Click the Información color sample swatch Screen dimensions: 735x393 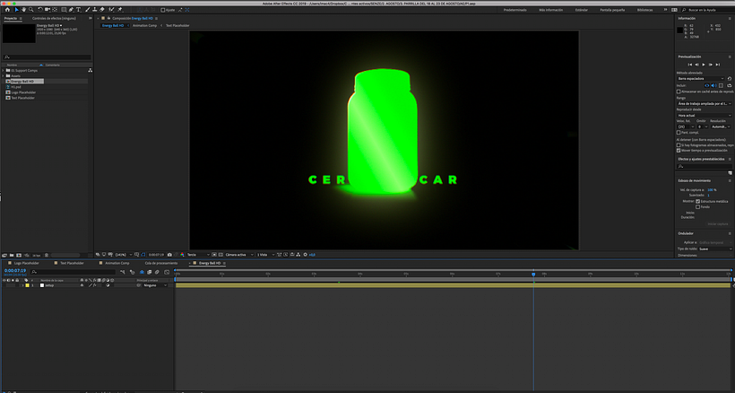[x=679, y=31]
